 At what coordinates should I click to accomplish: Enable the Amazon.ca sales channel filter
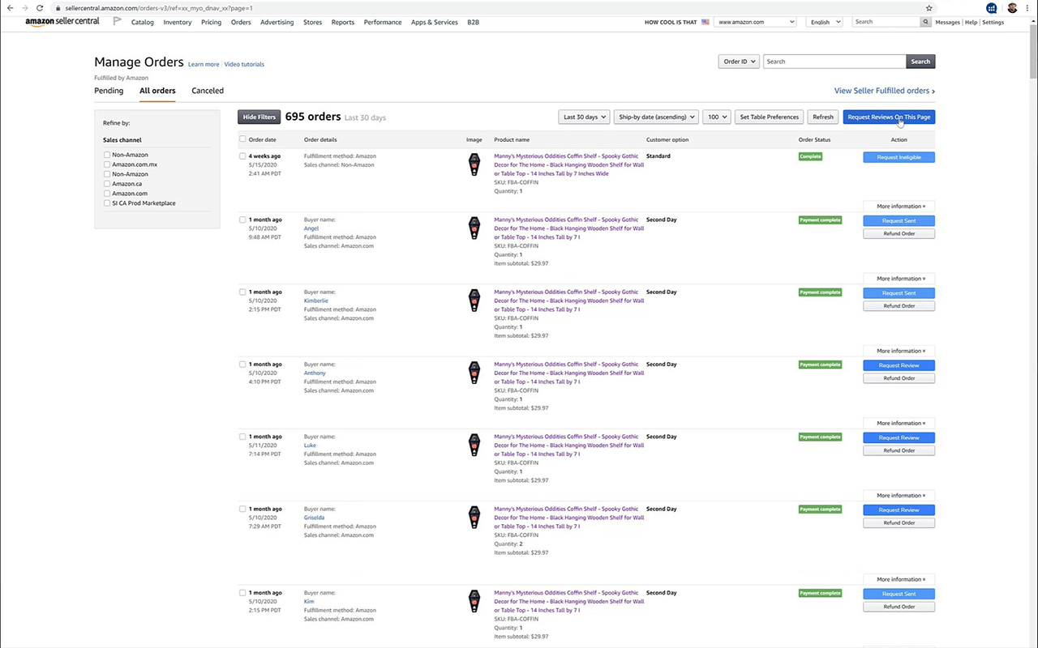pyautogui.click(x=106, y=184)
